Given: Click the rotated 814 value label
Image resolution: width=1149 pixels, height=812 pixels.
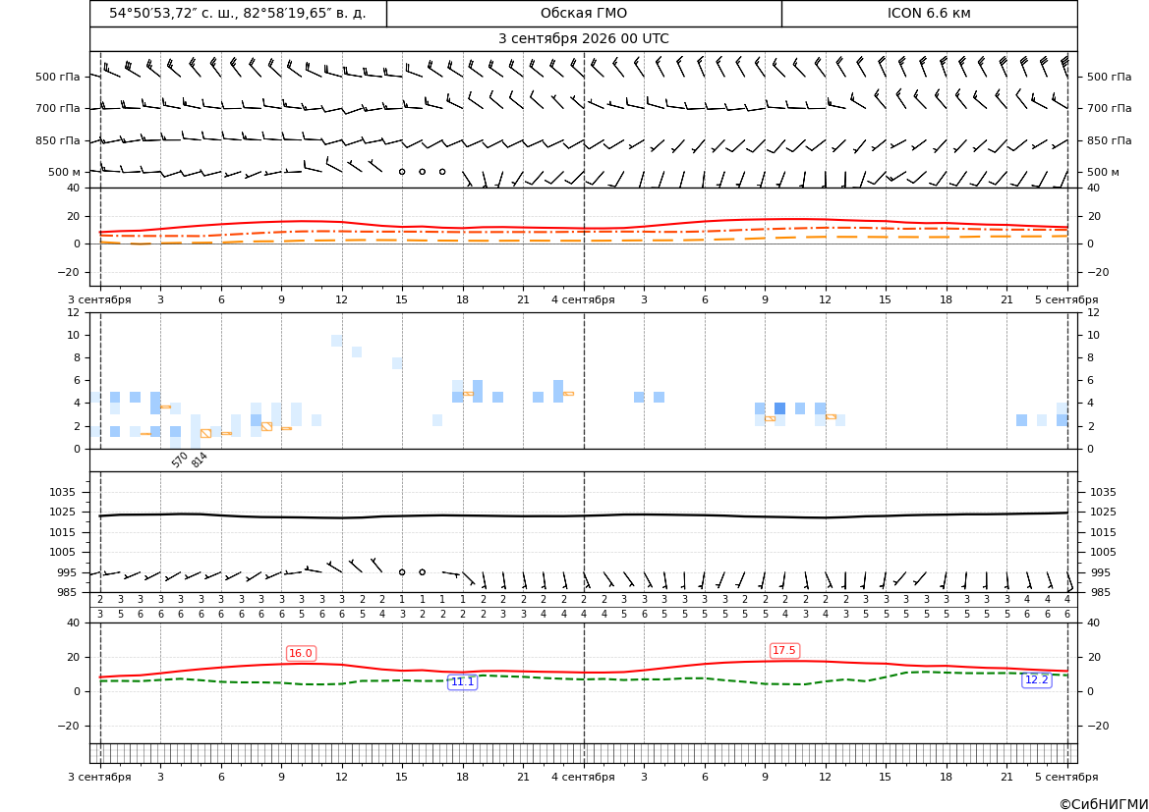Looking at the screenshot, I should (200, 460).
